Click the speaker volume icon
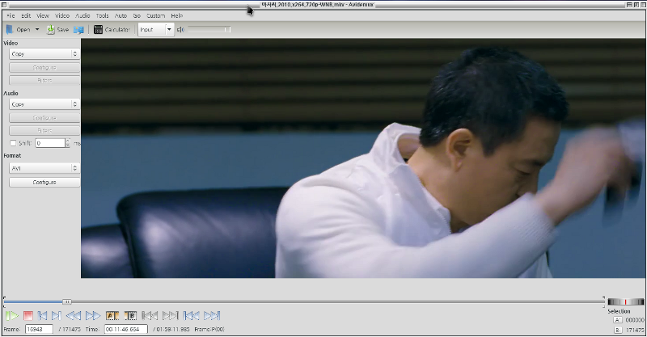 click(180, 29)
